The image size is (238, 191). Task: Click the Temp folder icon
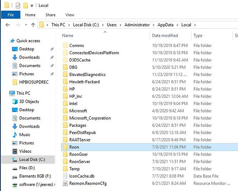click(x=65, y=169)
